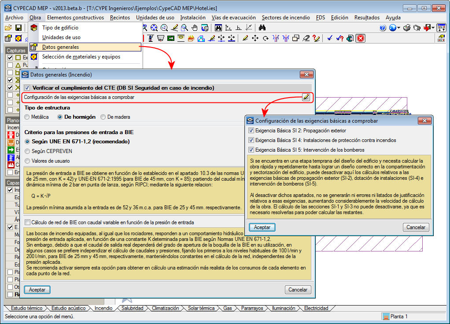
Task: Select Valores de usuario radio option
Action: [x=27, y=161]
